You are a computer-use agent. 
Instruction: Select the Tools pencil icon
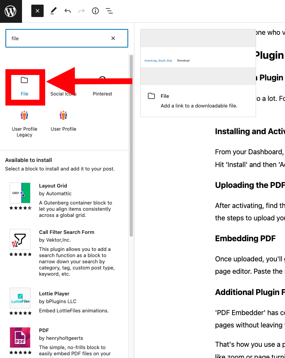coord(53,11)
